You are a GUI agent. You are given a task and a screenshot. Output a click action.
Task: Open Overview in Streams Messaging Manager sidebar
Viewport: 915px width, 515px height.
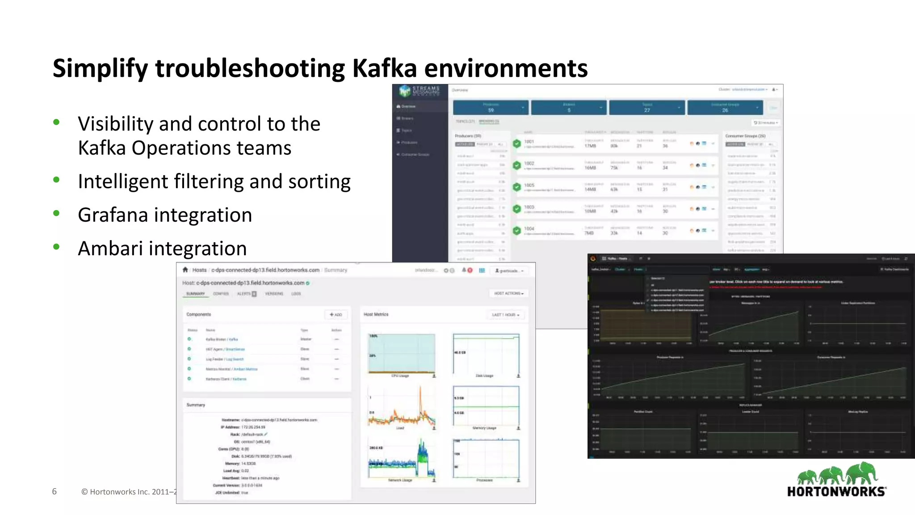[406, 106]
